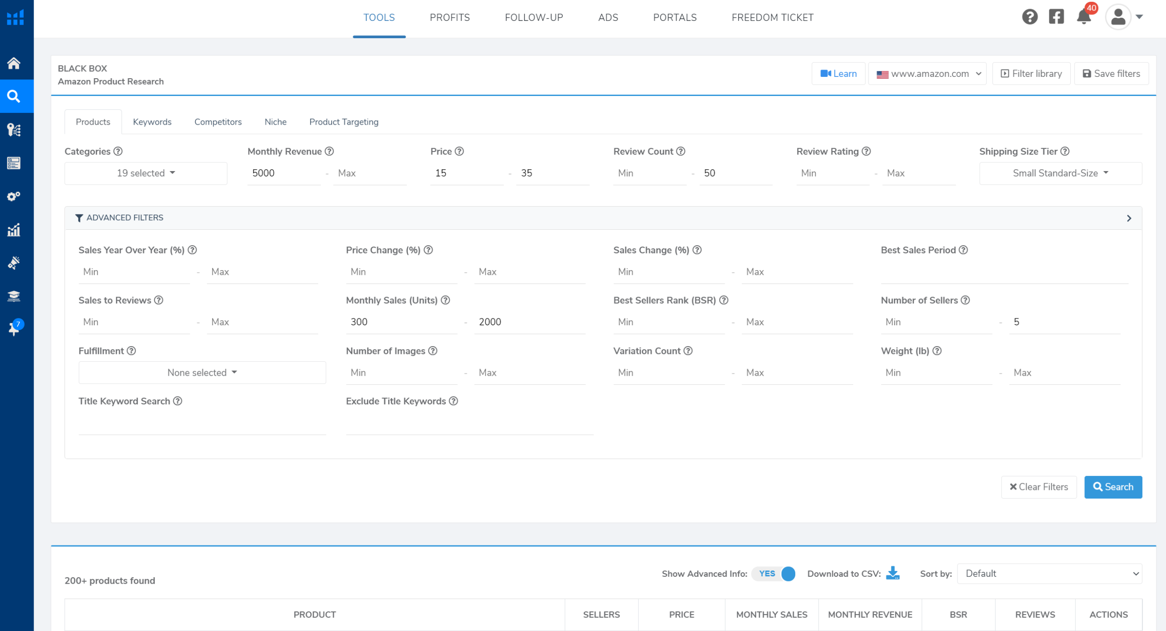Open the PROFITS menu item
This screenshot has width=1166, height=631.
[x=450, y=17]
